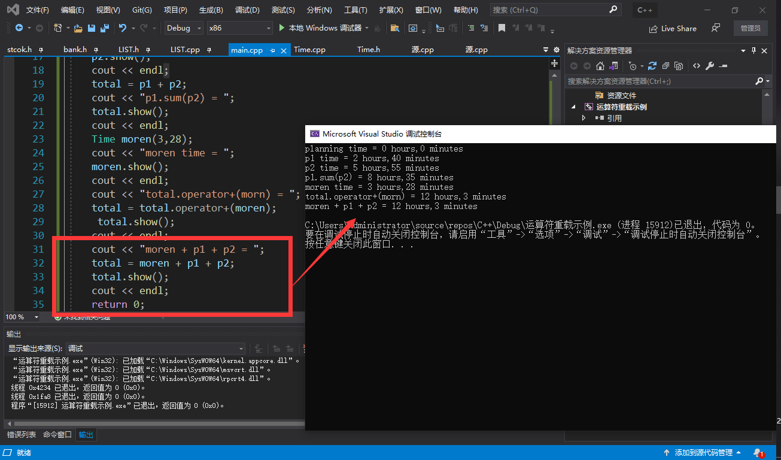Switch to the 命令窗口 tab
The height and width of the screenshot is (460, 781).
(x=57, y=435)
